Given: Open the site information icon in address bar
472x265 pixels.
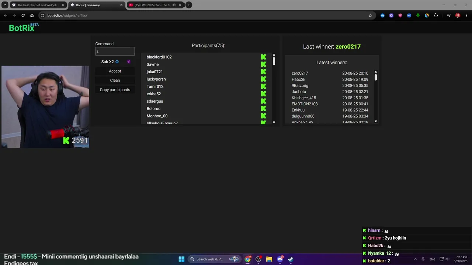Looking at the screenshot, I should click(42, 15).
